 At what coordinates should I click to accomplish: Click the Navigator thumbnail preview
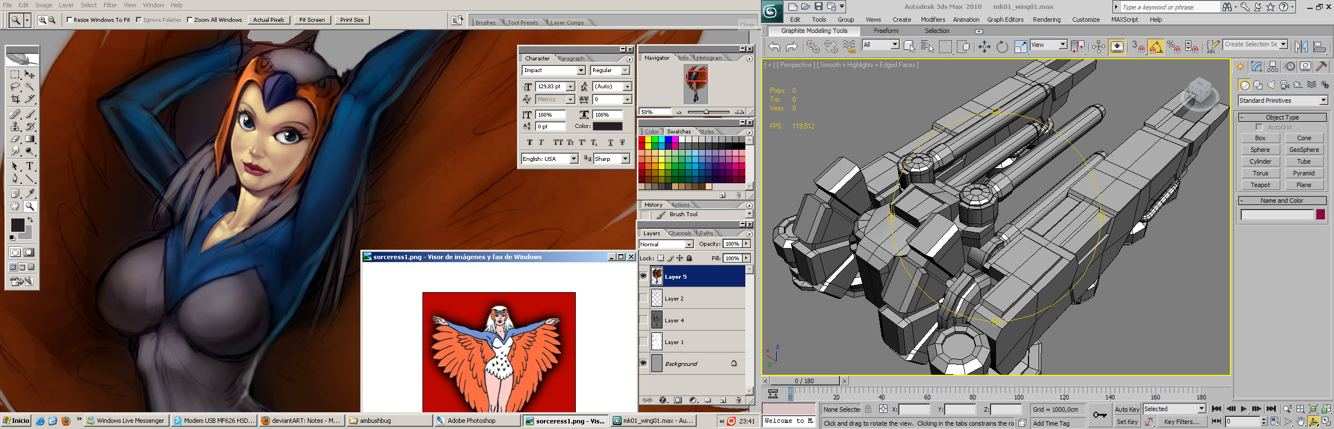(696, 84)
